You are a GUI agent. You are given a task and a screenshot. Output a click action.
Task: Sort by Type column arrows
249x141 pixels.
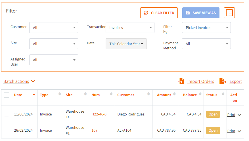[60, 94]
